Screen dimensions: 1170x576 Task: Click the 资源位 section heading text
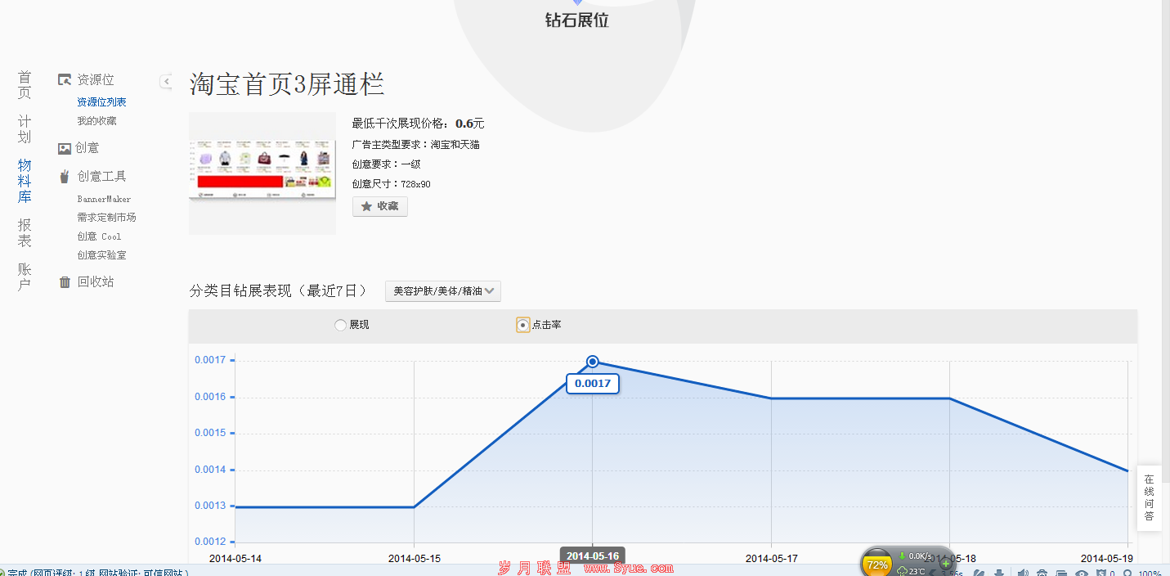[x=96, y=80]
